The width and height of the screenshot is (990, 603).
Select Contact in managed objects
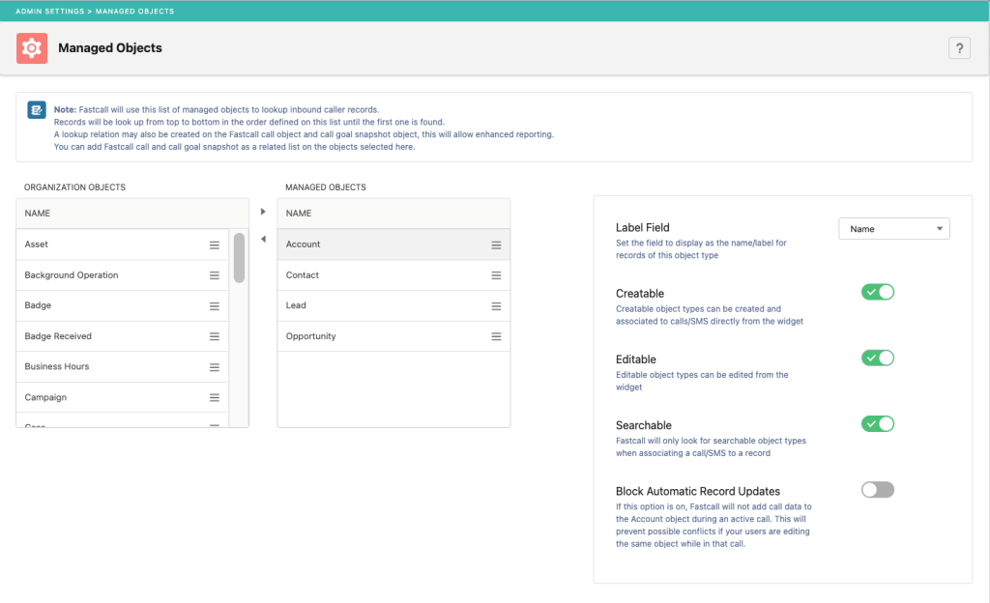(x=393, y=275)
